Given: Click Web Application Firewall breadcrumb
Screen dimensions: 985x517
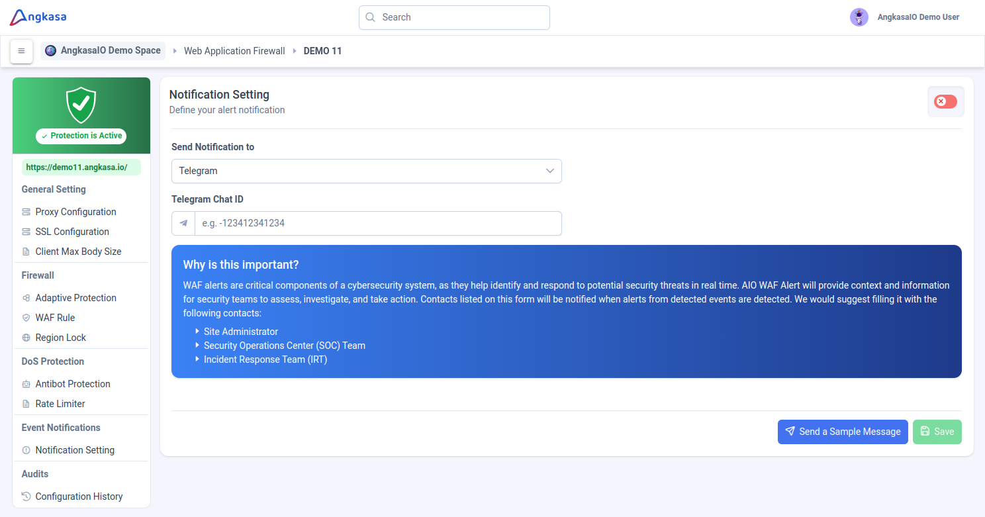Looking at the screenshot, I should point(234,51).
